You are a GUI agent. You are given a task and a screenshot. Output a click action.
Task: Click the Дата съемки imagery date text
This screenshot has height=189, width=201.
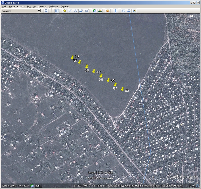click(15, 186)
